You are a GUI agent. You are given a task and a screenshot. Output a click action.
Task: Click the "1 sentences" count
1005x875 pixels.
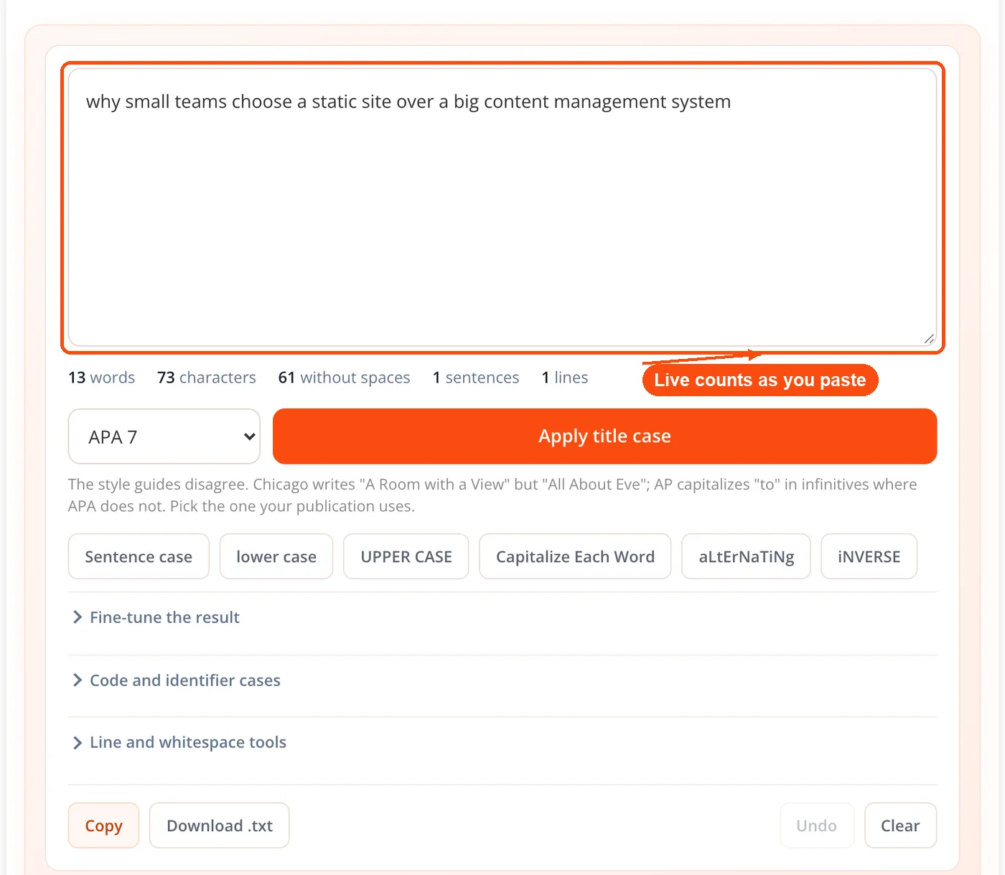[x=476, y=378]
